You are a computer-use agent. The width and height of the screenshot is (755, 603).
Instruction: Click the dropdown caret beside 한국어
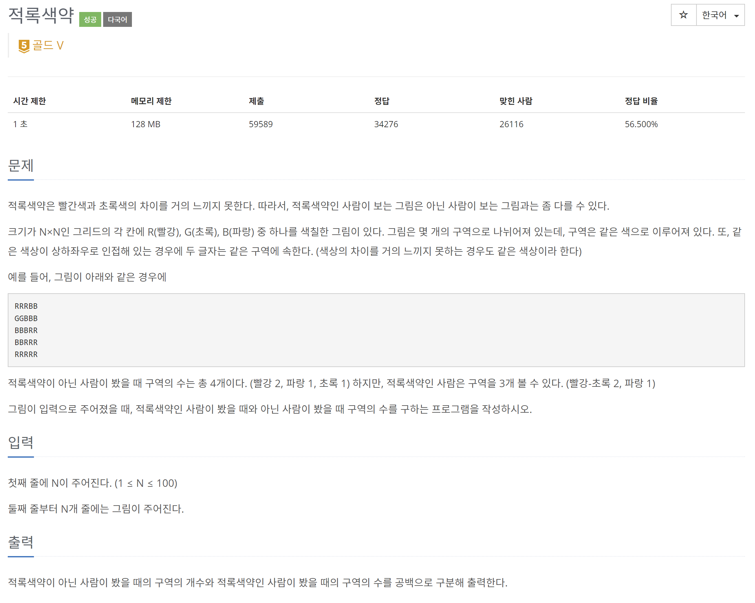coord(736,16)
